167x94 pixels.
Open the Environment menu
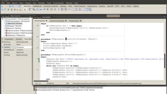click(x=58, y=3)
